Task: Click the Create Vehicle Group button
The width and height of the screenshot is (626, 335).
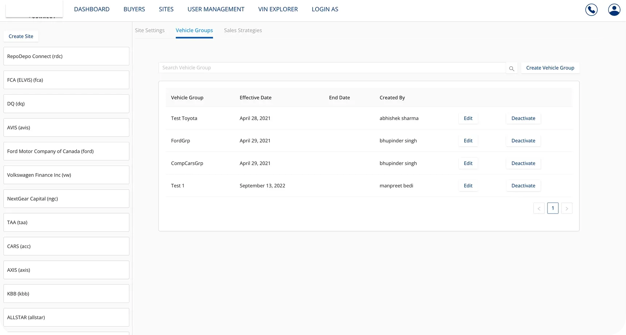Action: click(x=550, y=68)
